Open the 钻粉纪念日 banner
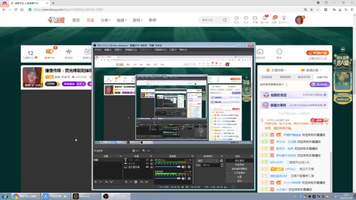356x200 pixels. [294, 95]
